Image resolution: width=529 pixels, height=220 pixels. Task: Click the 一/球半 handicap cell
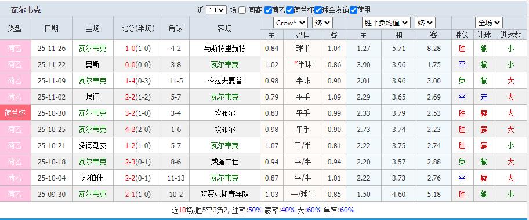click(x=303, y=194)
